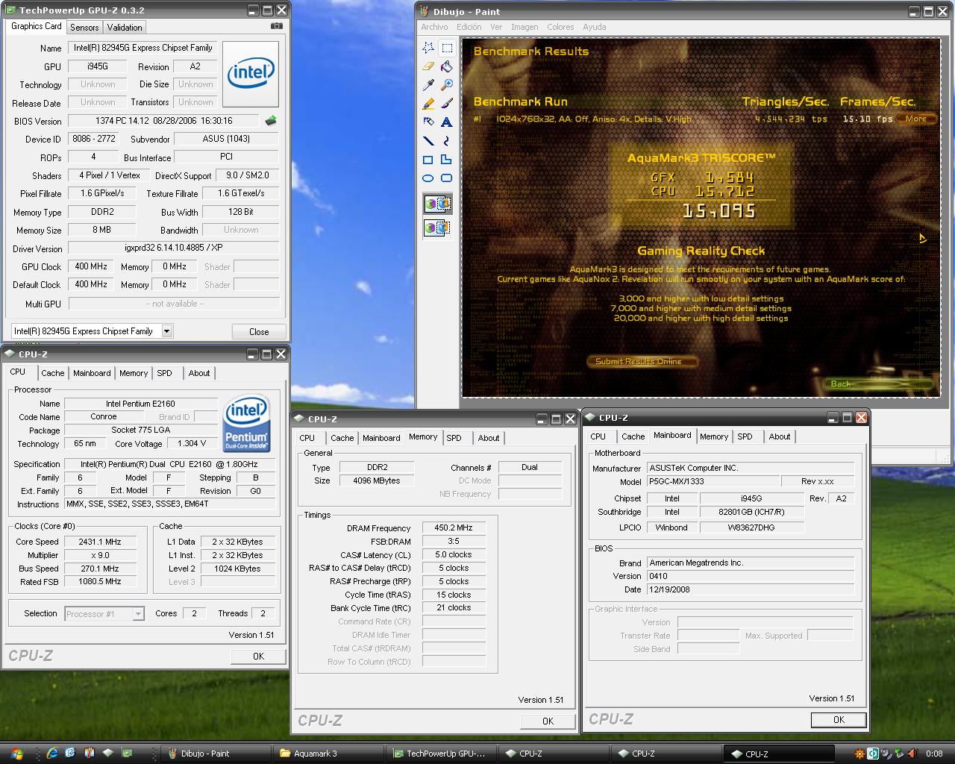Click the Core Speed 2431.1 MHz value
The width and height of the screenshot is (955, 764).
pyautogui.click(x=100, y=542)
